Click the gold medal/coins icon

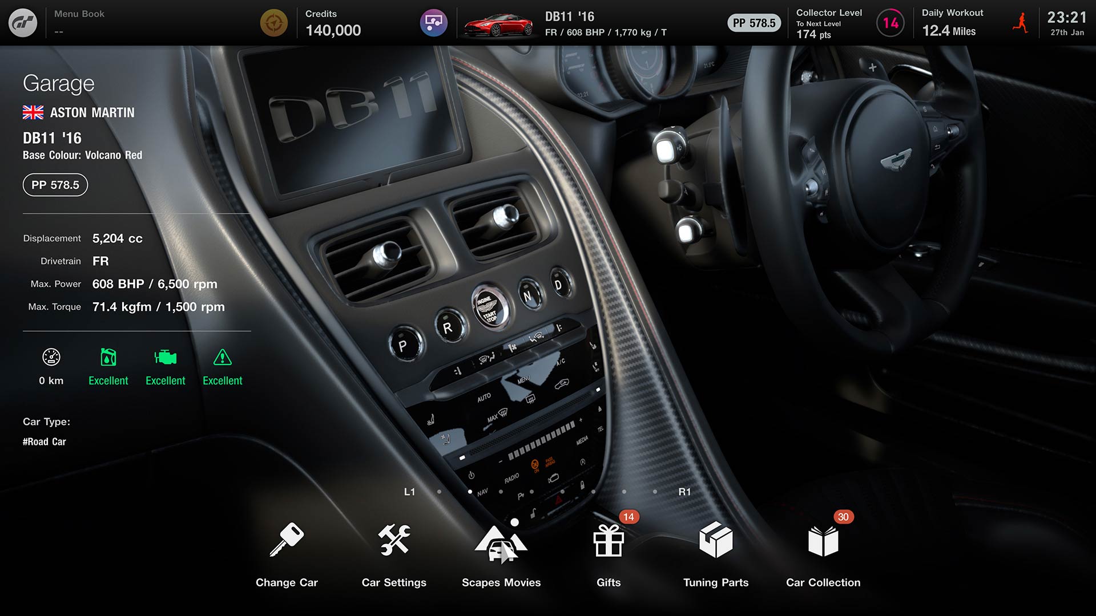(x=275, y=23)
